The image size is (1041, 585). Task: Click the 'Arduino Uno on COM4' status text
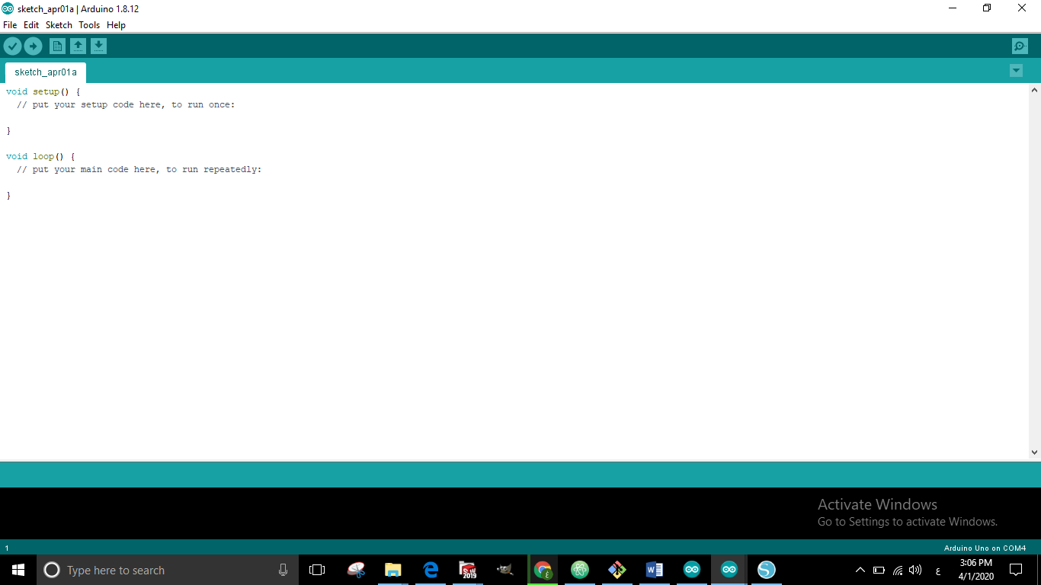tap(985, 548)
